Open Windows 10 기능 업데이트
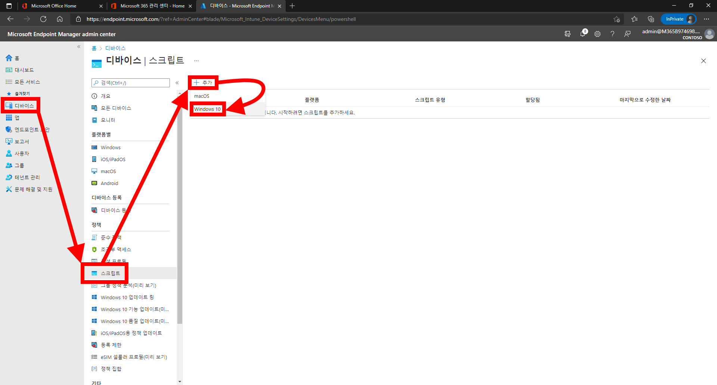The image size is (717, 385). [x=130, y=309]
